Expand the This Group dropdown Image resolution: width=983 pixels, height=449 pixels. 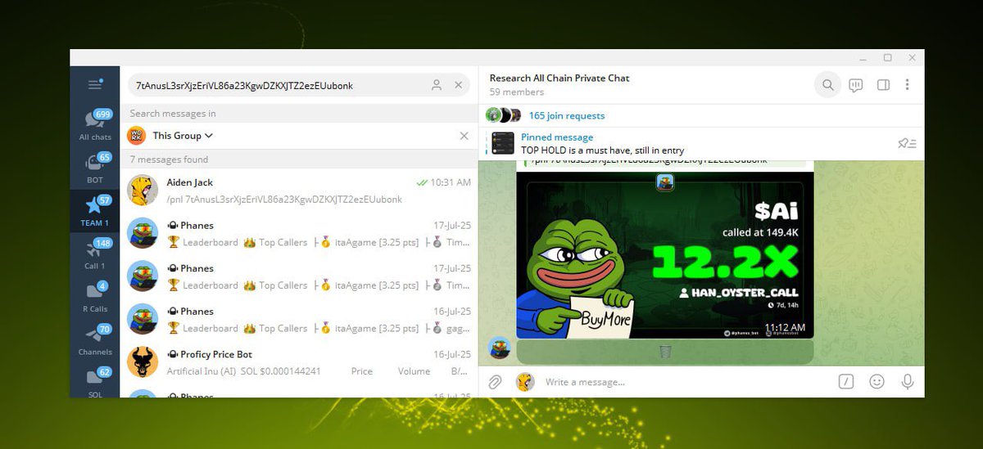tap(183, 136)
